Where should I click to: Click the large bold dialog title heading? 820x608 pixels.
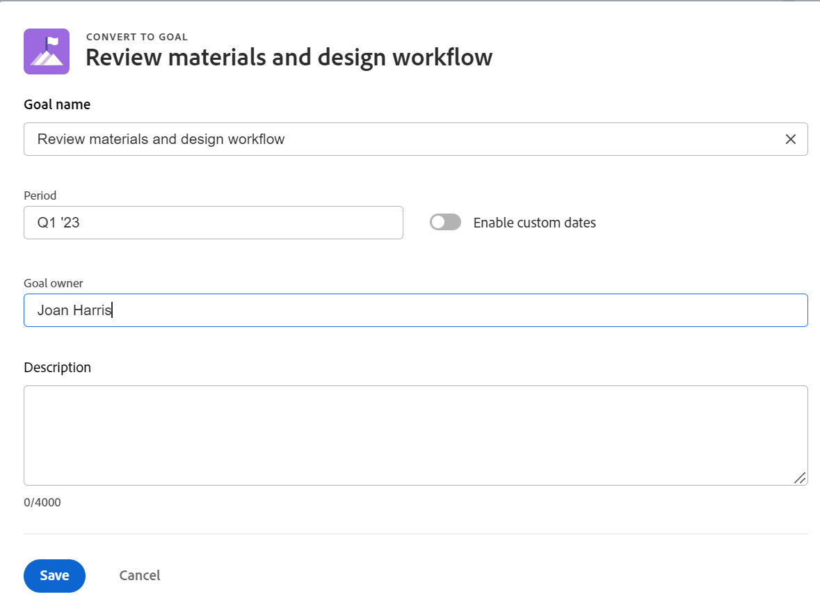(x=289, y=57)
